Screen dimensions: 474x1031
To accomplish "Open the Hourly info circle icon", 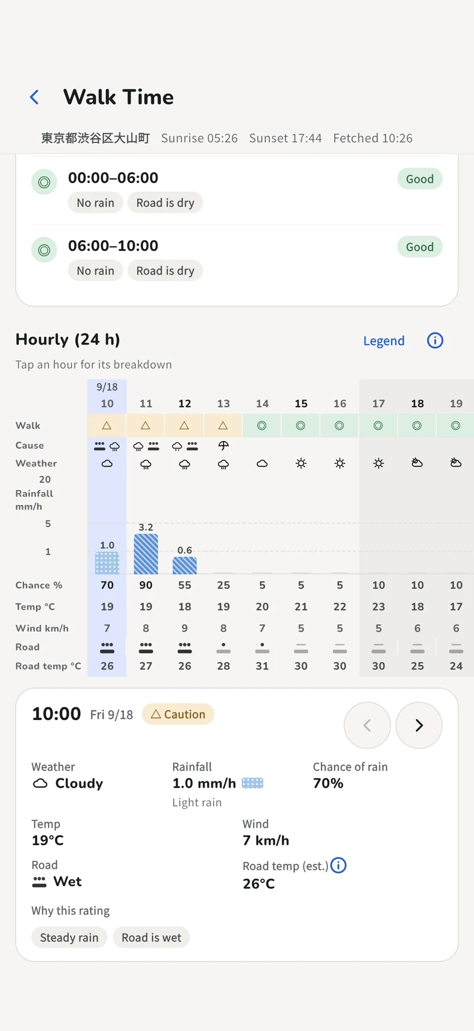I will pyautogui.click(x=435, y=340).
